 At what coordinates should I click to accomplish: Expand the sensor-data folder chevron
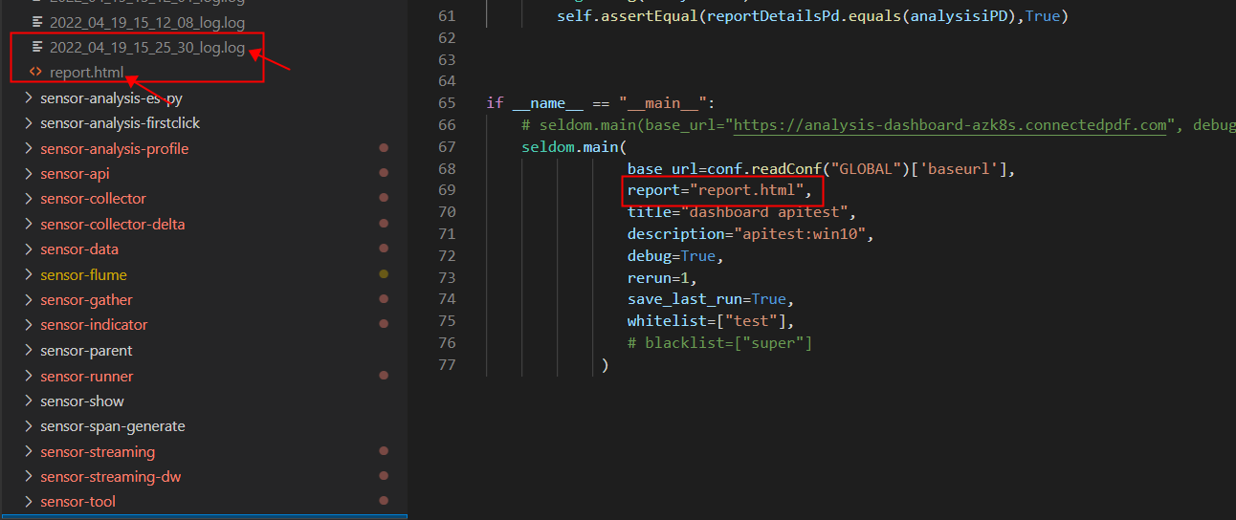pyautogui.click(x=29, y=249)
